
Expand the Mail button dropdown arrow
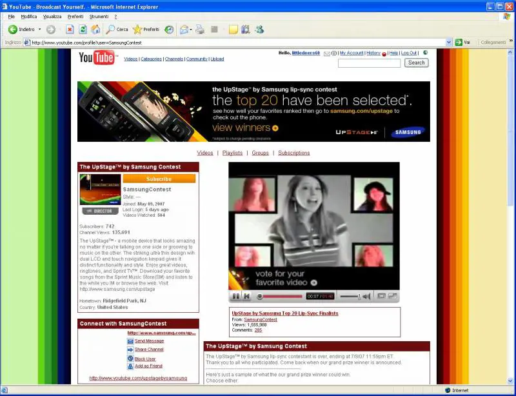(191, 29)
